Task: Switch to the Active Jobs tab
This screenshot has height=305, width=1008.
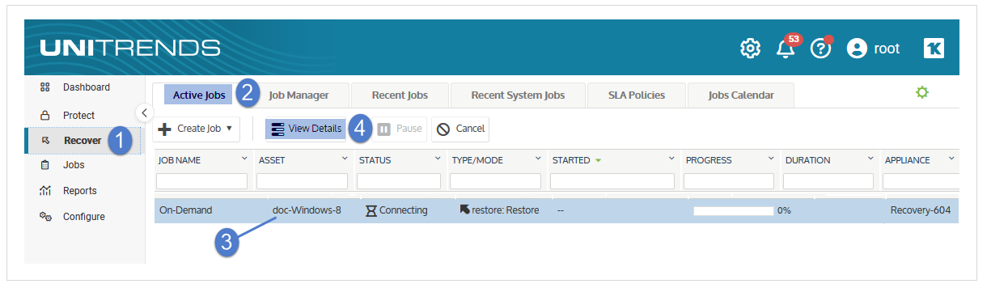Action: tap(199, 95)
